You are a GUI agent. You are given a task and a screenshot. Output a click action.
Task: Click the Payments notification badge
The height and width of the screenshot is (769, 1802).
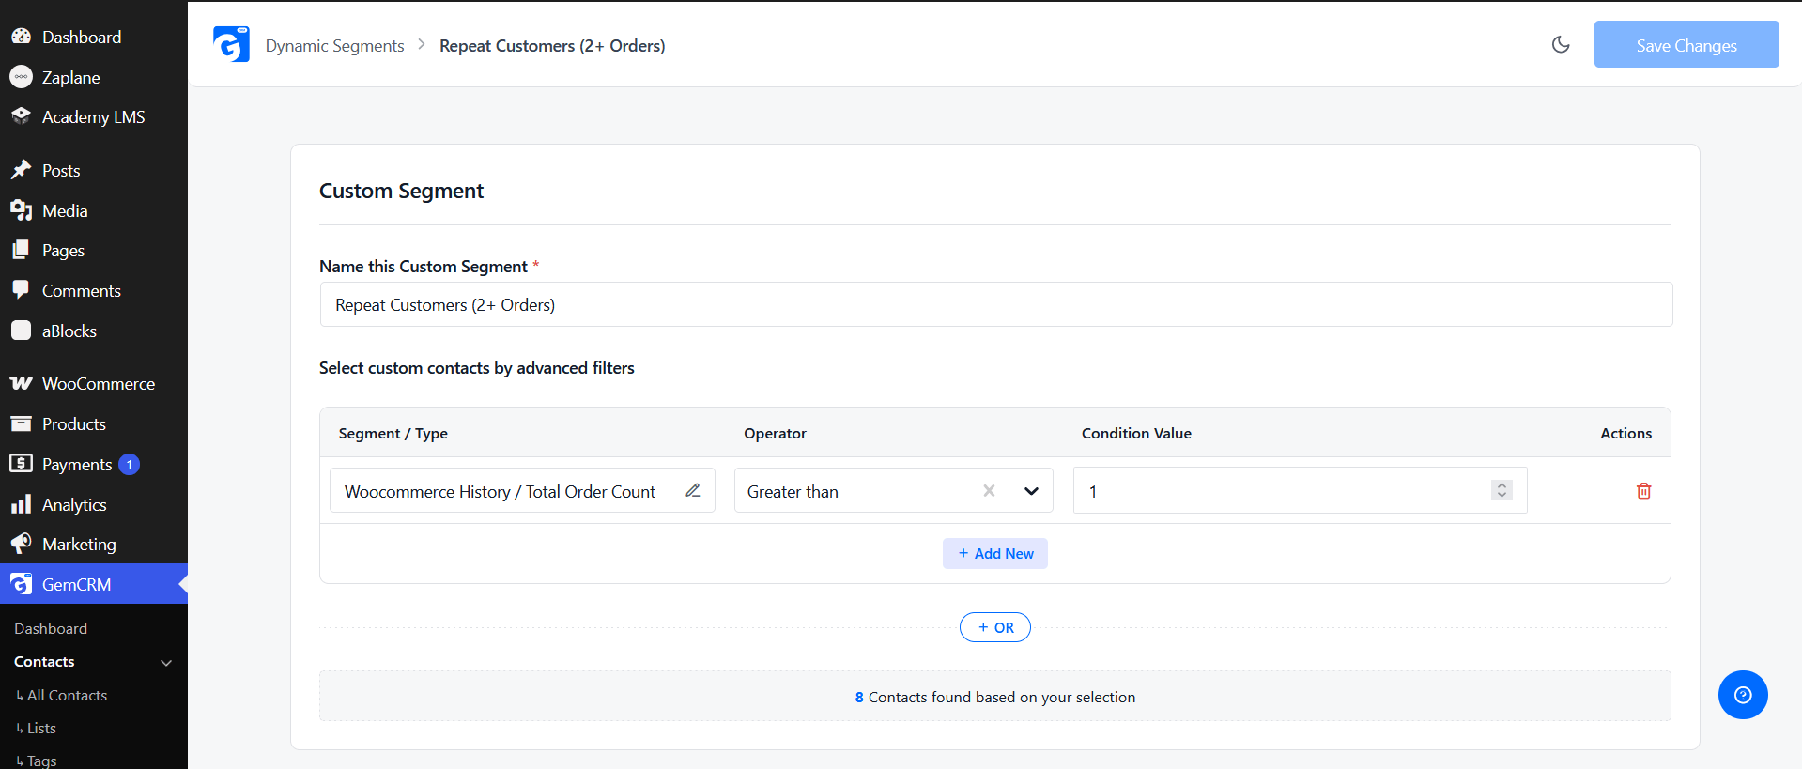130,464
